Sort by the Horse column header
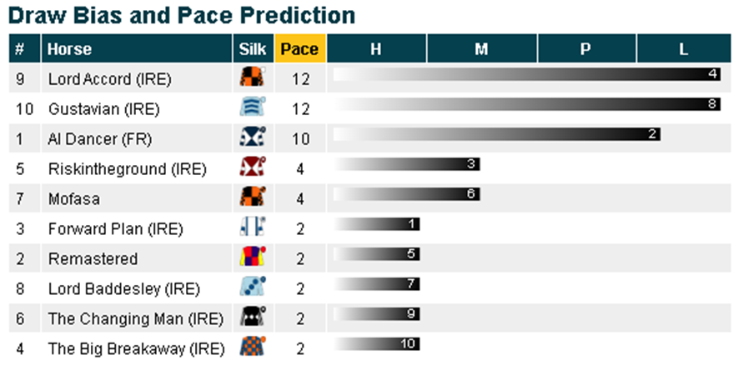This screenshot has width=748, height=370. pyautogui.click(x=70, y=48)
